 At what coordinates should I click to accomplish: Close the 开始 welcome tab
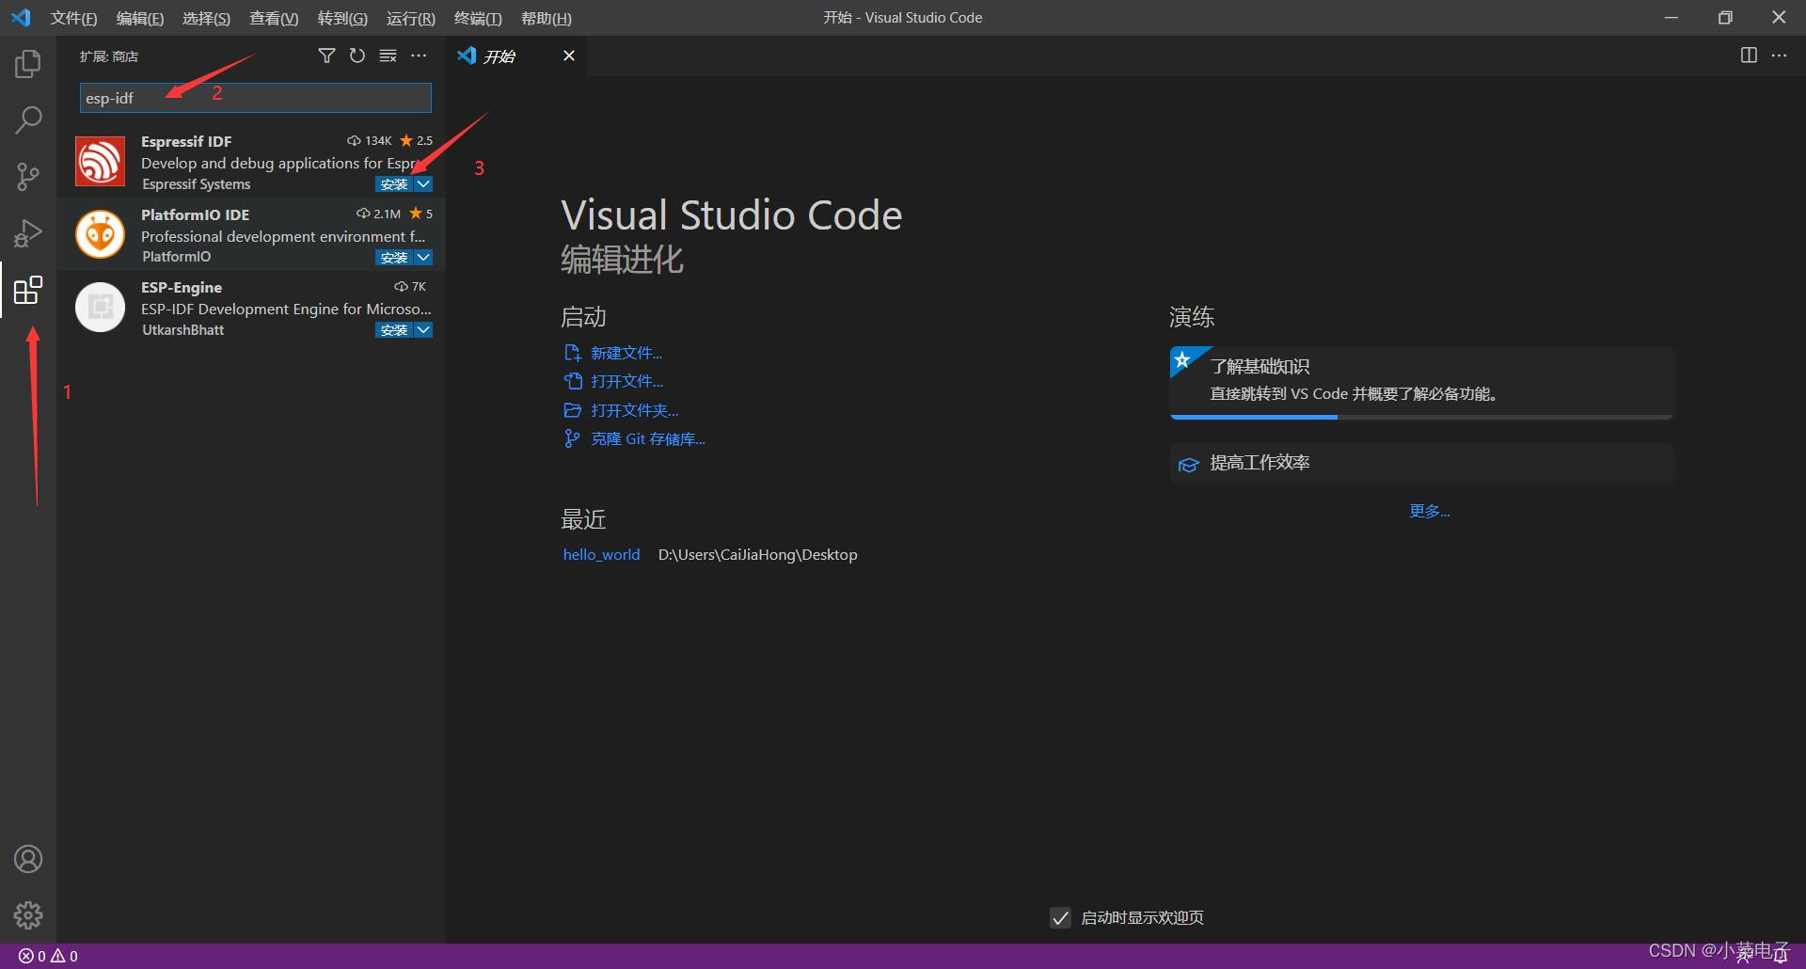(x=569, y=56)
